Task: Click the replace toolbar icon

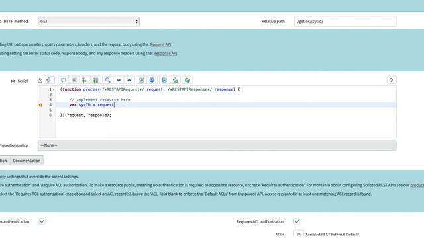Action: (85, 80)
